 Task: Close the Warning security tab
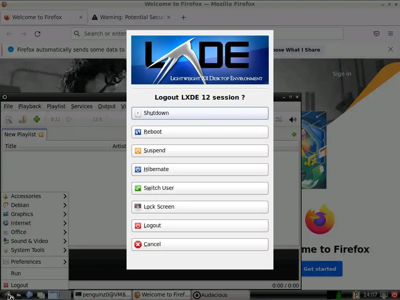coord(169,17)
